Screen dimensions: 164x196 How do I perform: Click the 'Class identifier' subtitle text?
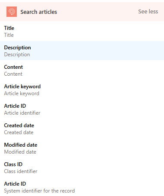tap(21, 171)
